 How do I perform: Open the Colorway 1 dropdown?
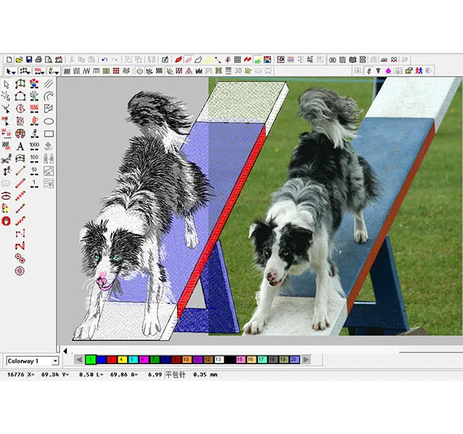pos(54,361)
